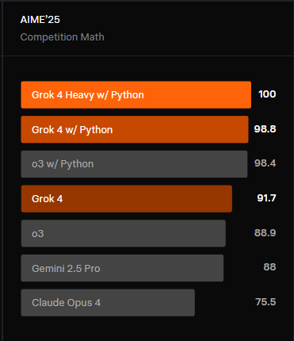
Task: Click the Claude Opus 4 bar
Action: (108, 303)
